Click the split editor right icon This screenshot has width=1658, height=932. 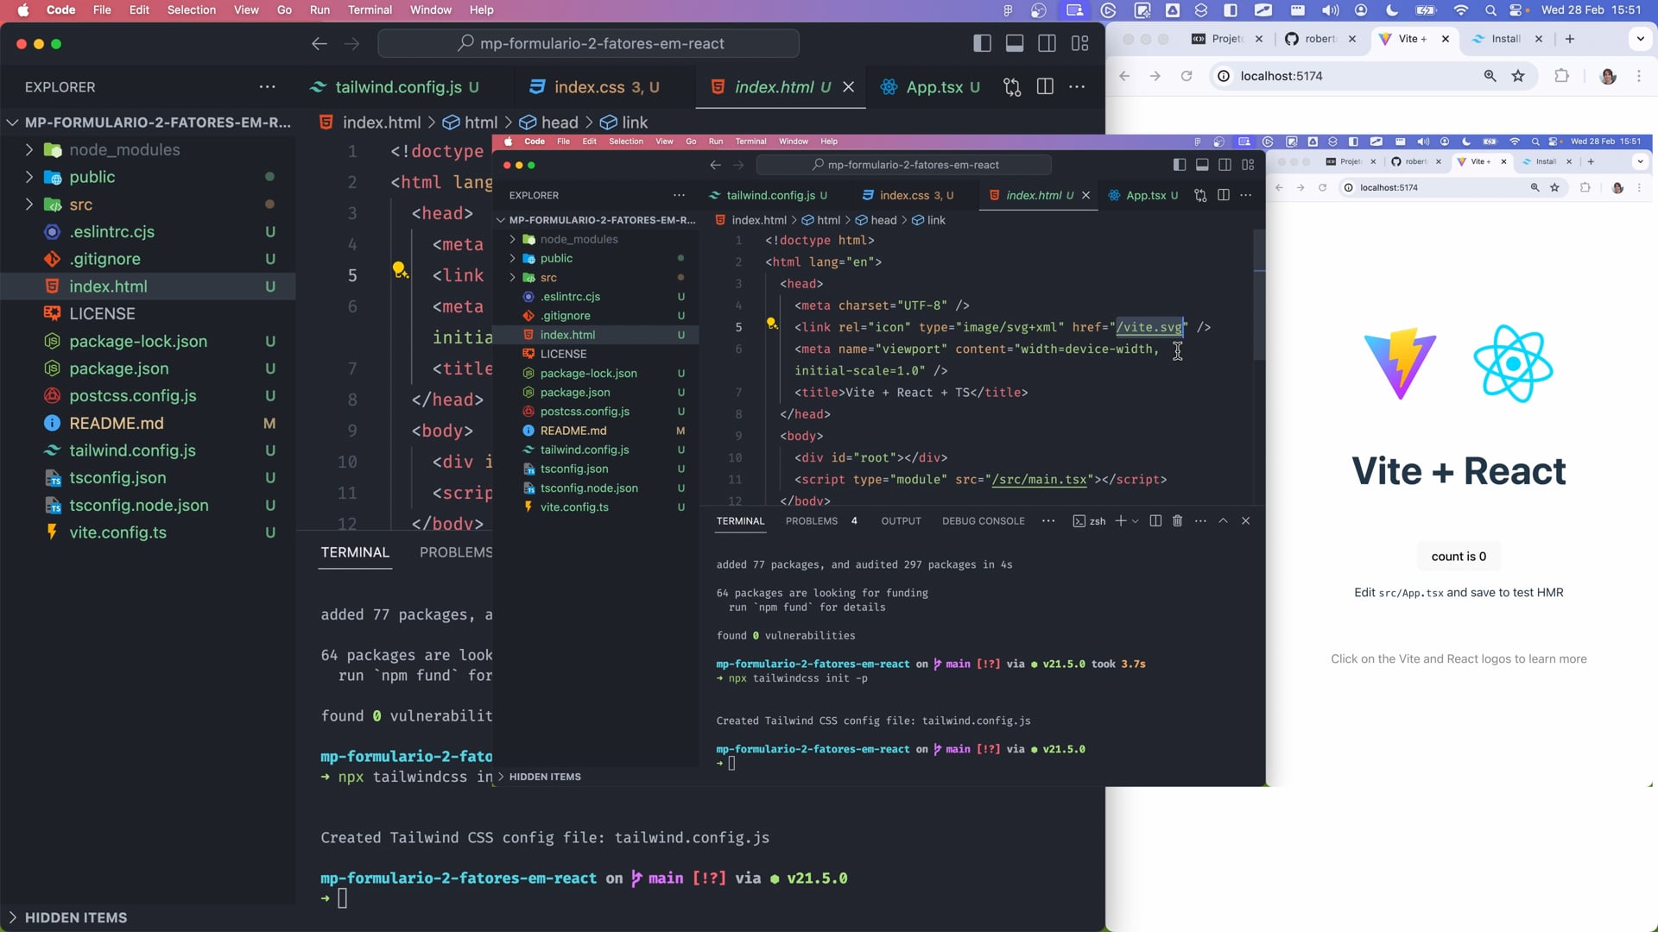click(1045, 86)
